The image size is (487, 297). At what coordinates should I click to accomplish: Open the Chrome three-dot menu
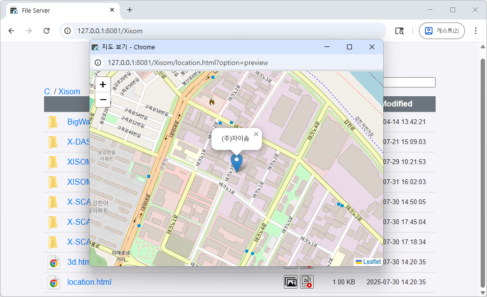(476, 31)
